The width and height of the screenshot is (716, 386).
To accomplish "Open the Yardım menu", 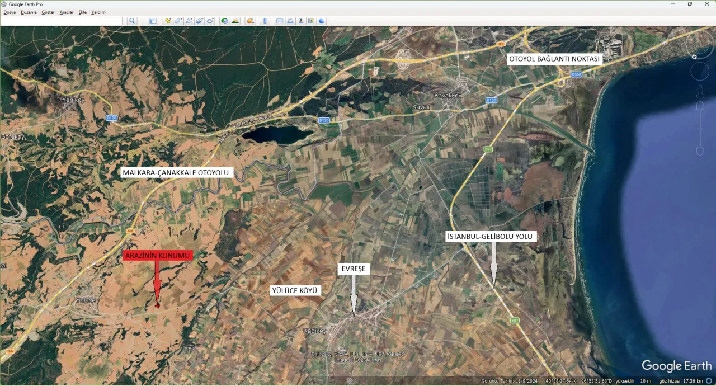I will (x=98, y=12).
